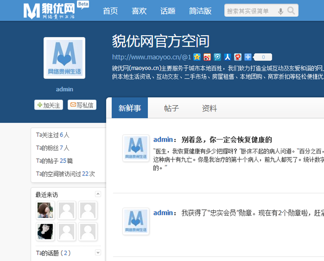Share to Renren icon
324x261 pixels.
(x=227, y=57)
